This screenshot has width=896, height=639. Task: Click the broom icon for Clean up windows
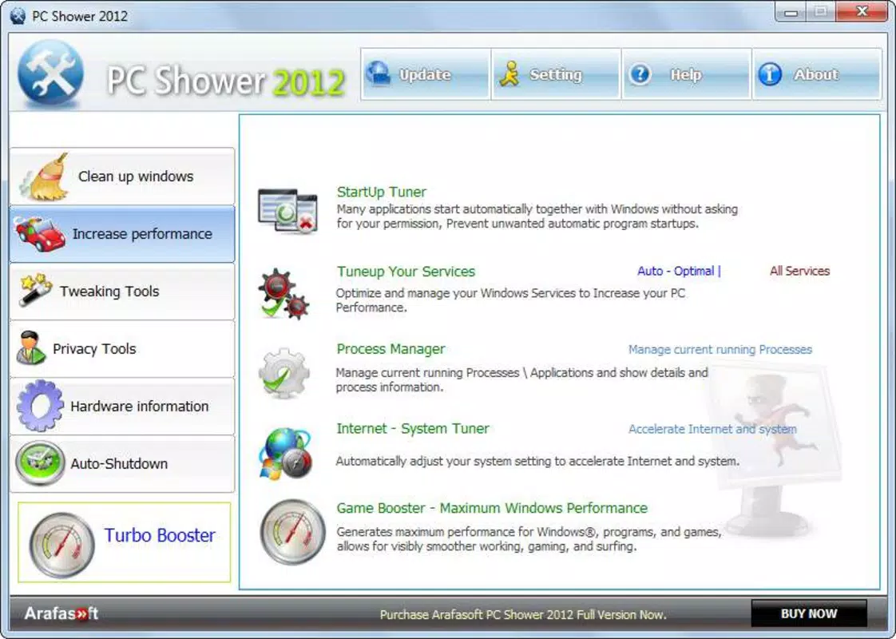[44, 177]
